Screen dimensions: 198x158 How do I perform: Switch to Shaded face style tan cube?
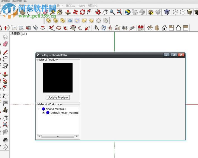tap(190, 12)
